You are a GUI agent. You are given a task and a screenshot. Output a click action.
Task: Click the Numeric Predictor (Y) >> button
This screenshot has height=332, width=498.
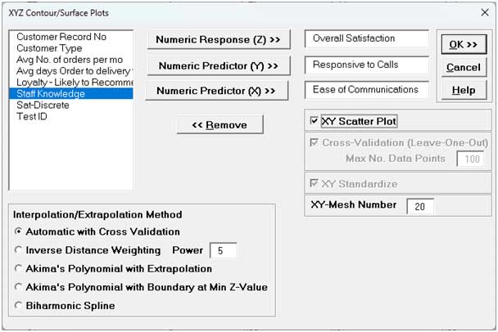point(219,66)
